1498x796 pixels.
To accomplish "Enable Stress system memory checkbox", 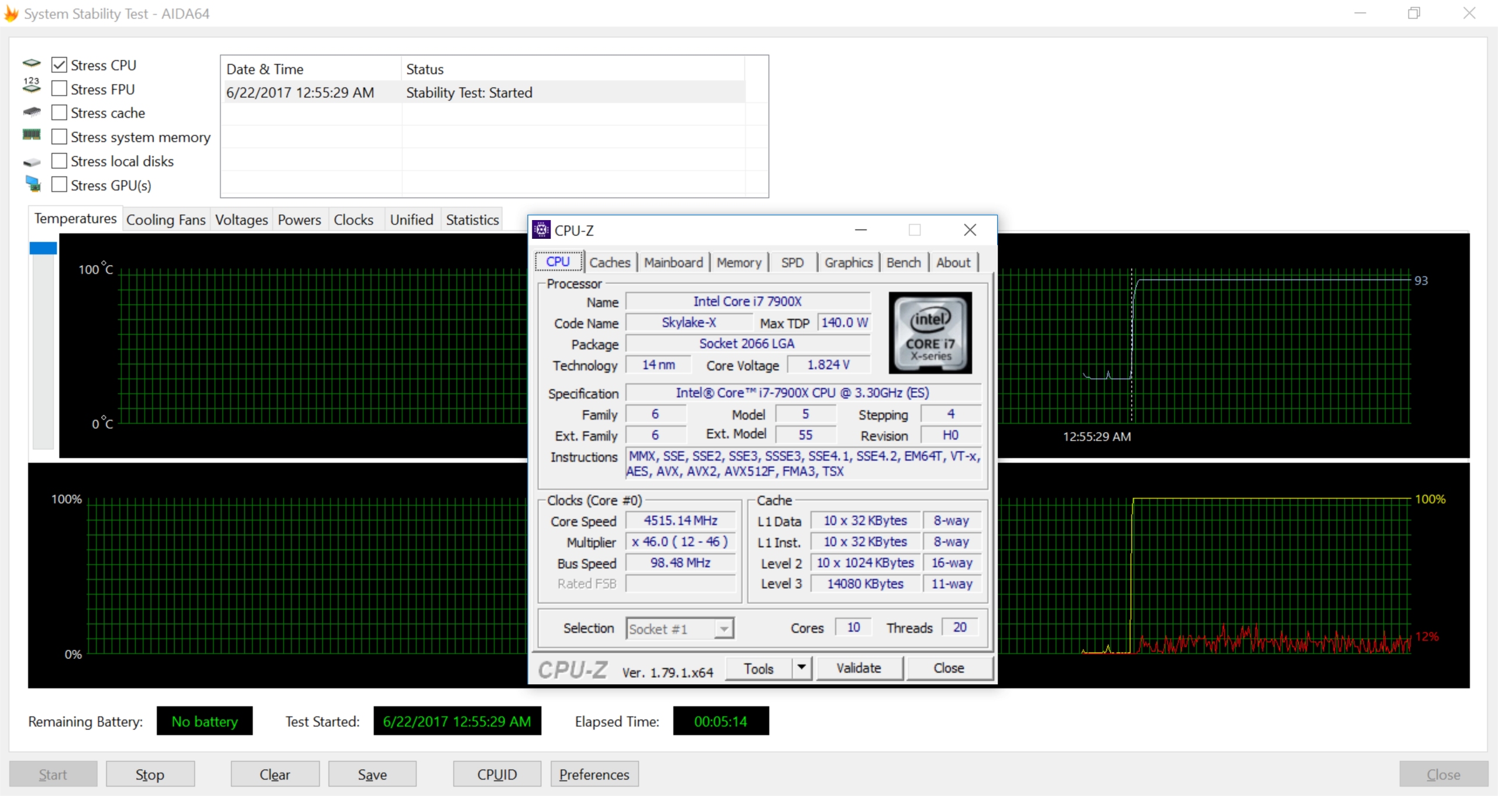I will 59,136.
